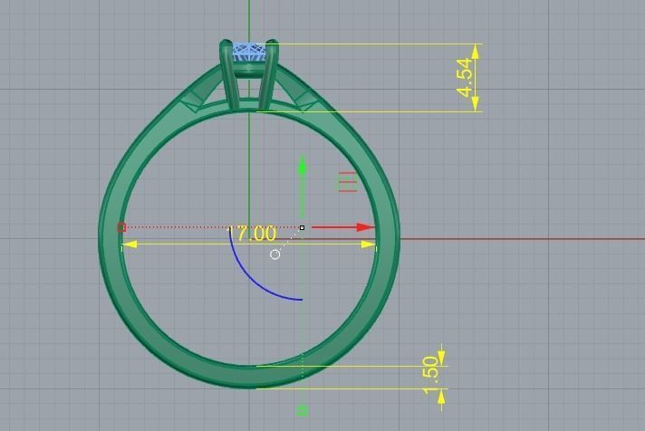Select the 1.50 band thickness dimension text

pyautogui.click(x=430, y=376)
